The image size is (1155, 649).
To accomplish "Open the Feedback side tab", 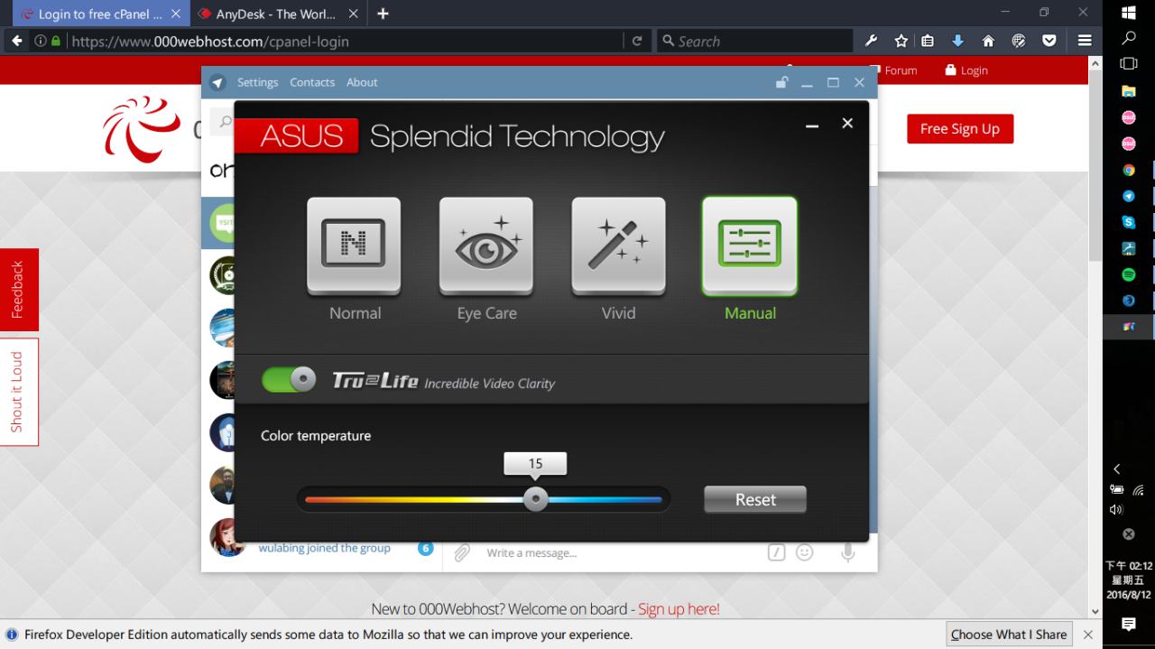I will pyautogui.click(x=19, y=290).
